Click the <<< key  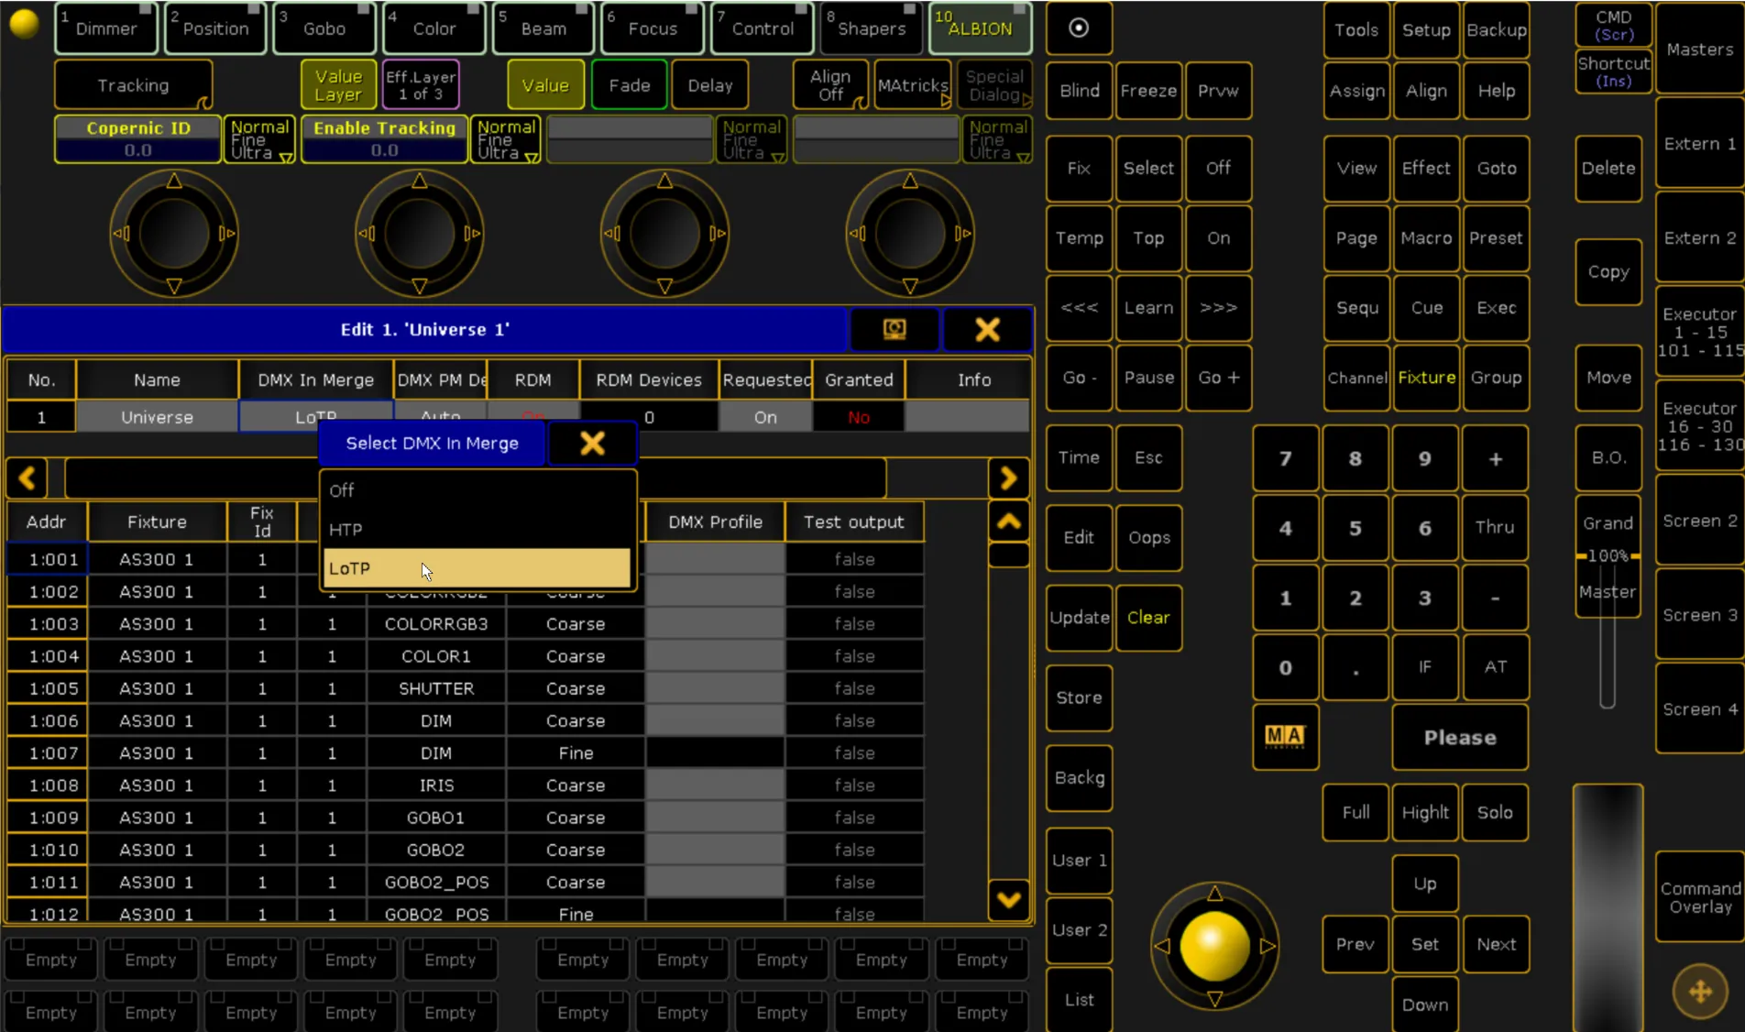pos(1079,308)
